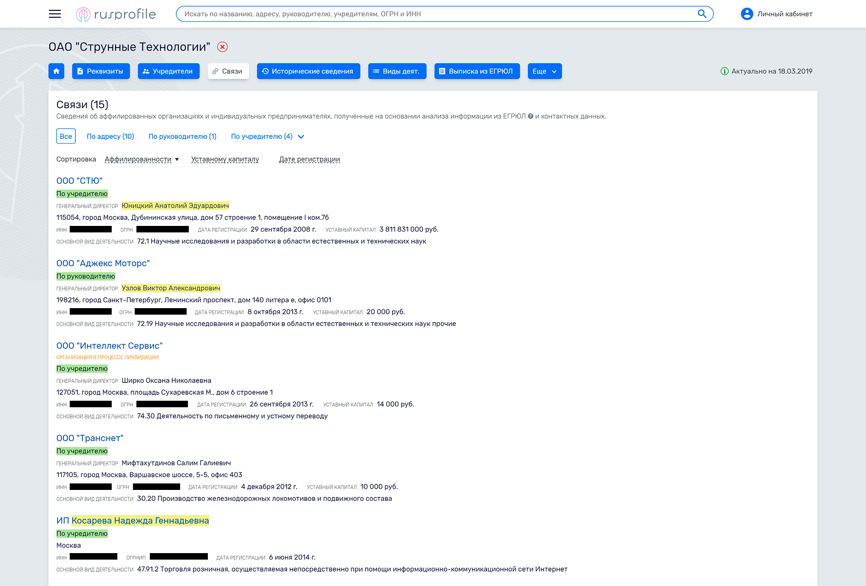Click the Связи (15) heading

pyautogui.click(x=82, y=105)
